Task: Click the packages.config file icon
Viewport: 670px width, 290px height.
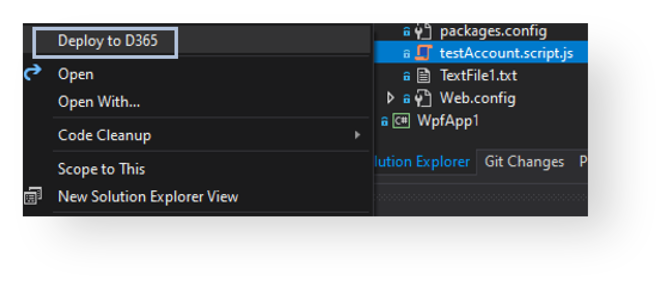Action: coord(423,32)
